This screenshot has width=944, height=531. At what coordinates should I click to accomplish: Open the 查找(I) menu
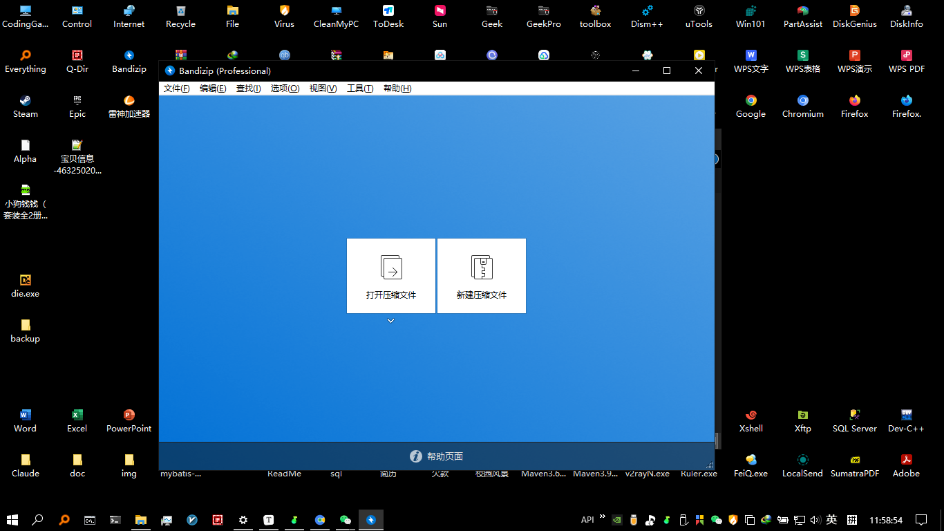coord(249,88)
